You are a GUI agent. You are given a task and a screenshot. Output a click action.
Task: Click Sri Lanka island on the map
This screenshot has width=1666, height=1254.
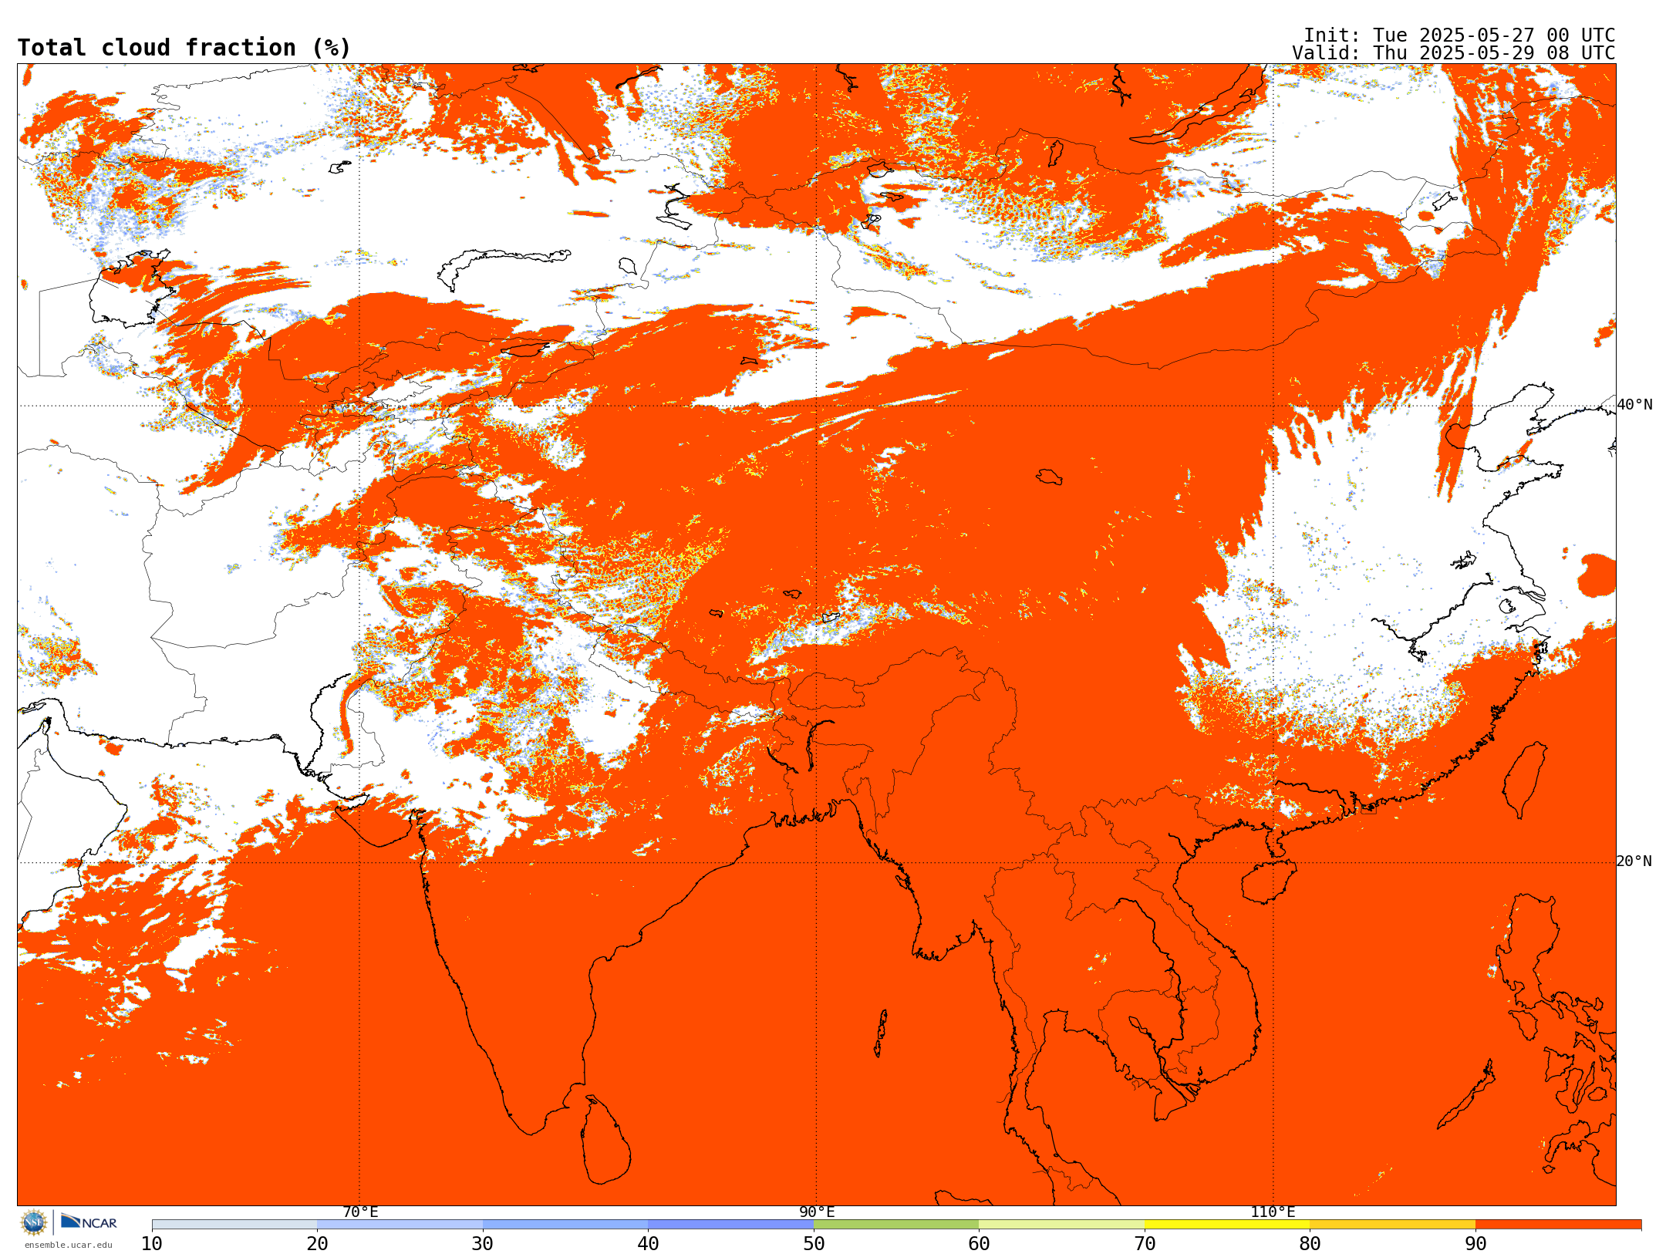[x=606, y=1141]
